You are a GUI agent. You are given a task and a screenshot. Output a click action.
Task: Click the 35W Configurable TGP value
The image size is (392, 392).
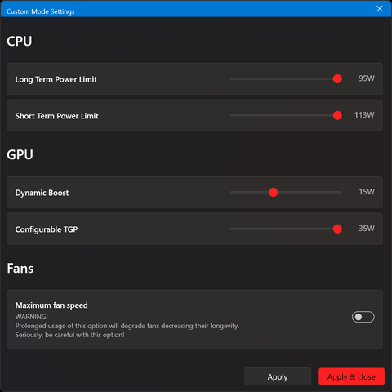tap(367, 229)
